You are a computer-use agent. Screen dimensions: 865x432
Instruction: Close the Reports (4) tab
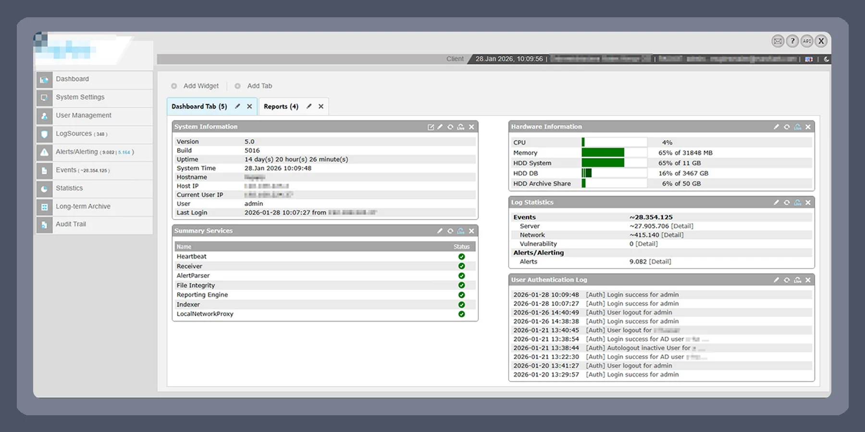[x=321, y=107]
